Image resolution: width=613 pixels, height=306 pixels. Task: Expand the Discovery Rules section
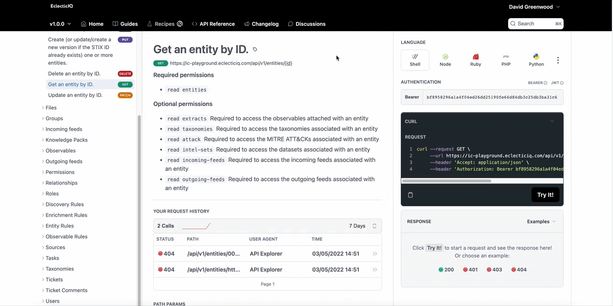(63, 205)
